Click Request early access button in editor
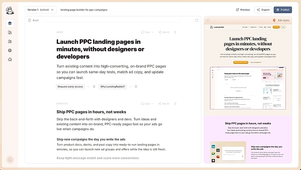Viewport: 301px width, 170px height. click(70, 87)
